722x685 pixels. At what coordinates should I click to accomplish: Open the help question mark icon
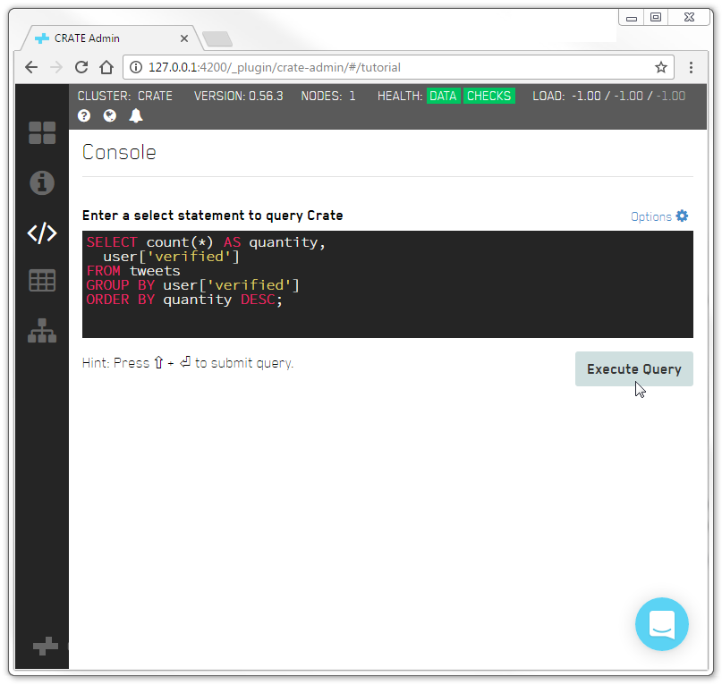click(x=84, y=115)
